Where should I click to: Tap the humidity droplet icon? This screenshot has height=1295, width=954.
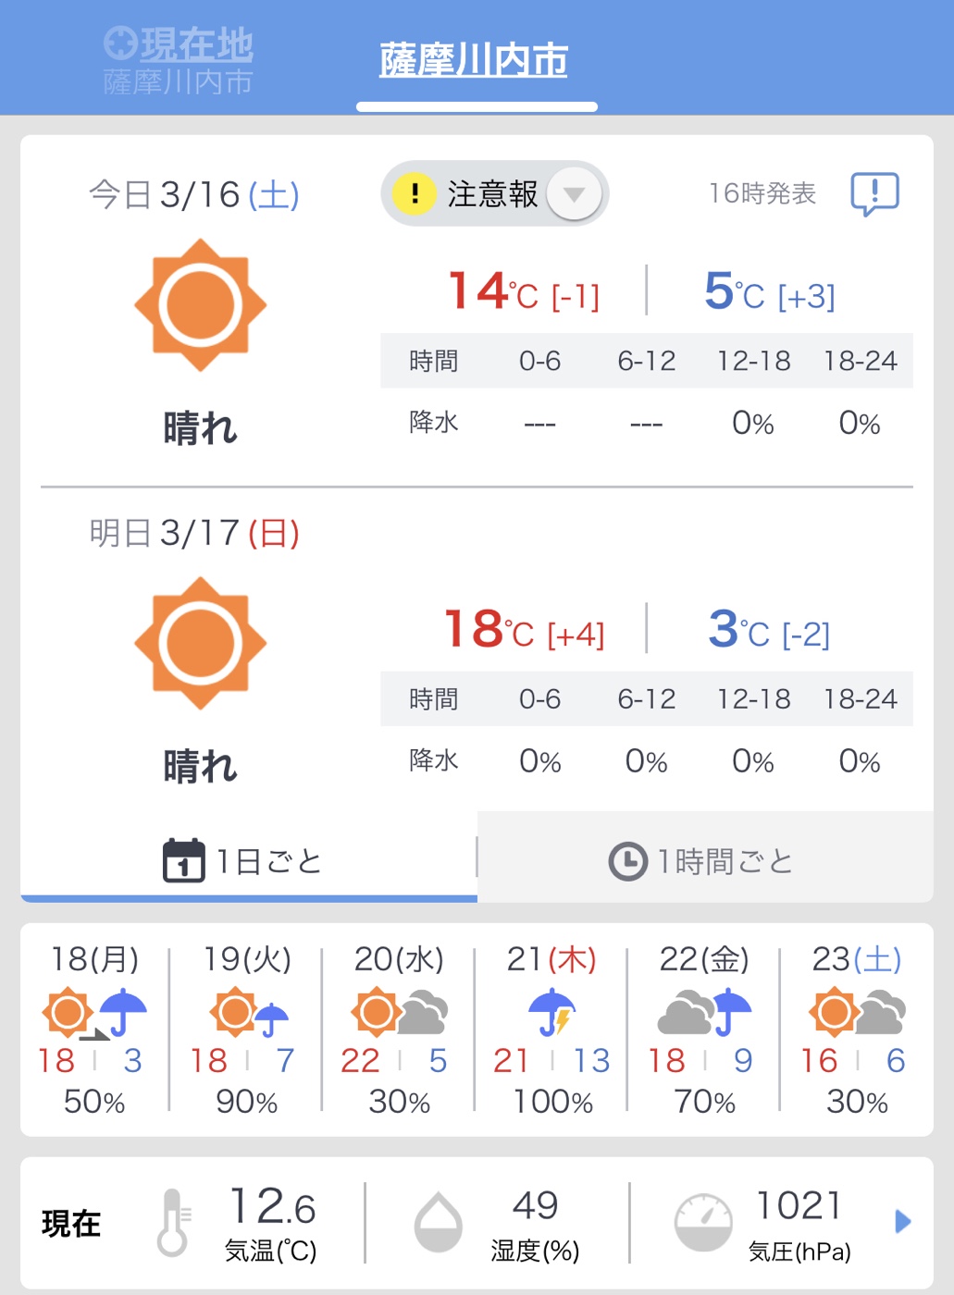[438, 1222]
